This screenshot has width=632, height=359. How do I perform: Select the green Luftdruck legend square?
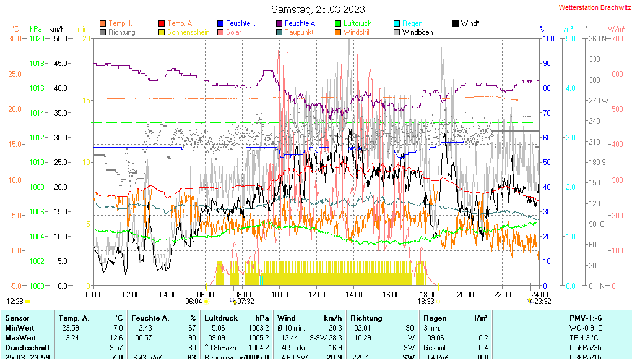click(x=338, y=23)
